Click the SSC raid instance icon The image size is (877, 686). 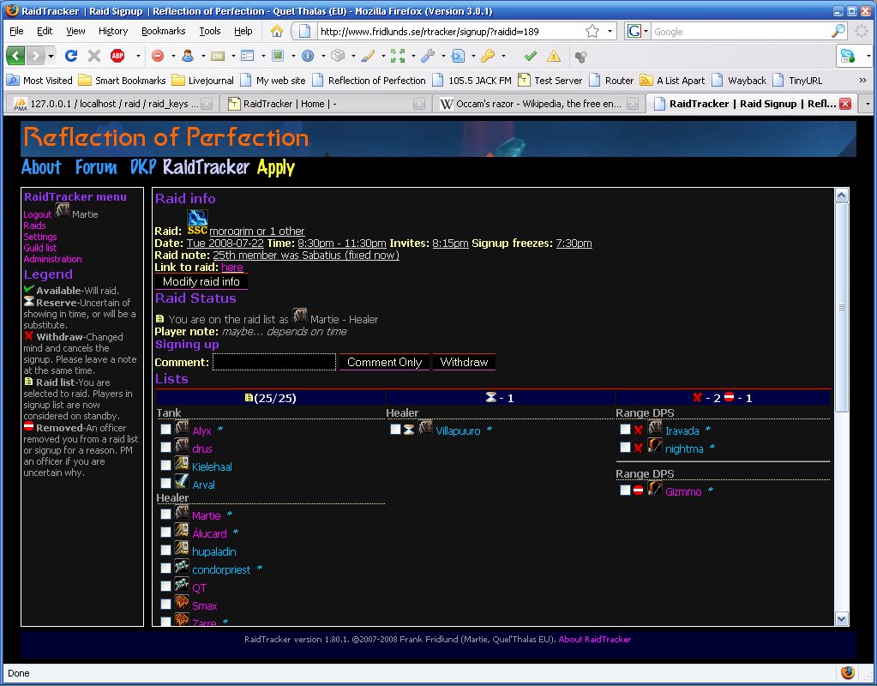pos(197,220)
